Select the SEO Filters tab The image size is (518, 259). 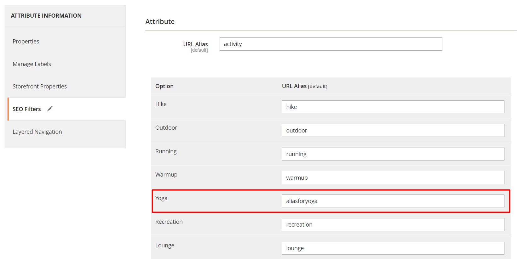(27, 109)
